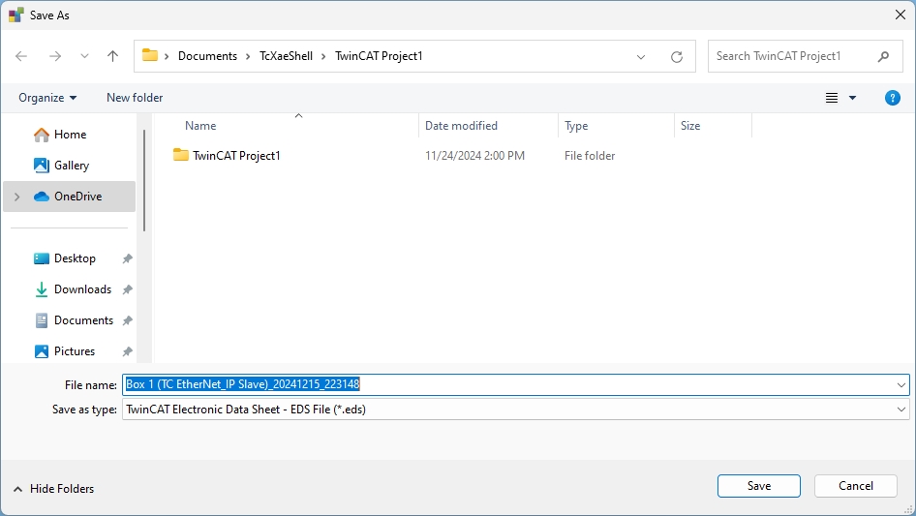Viewport: 916px width, 516px height.
Task: Open the view options dropdown arrow
Action: (x=852, y=98)
